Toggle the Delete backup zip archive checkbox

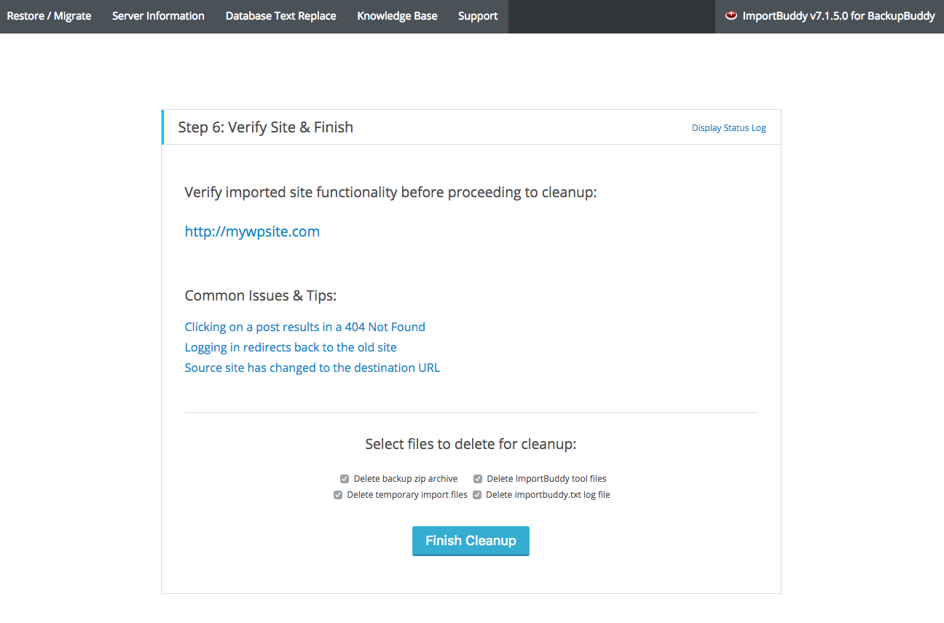click(345, 479)
